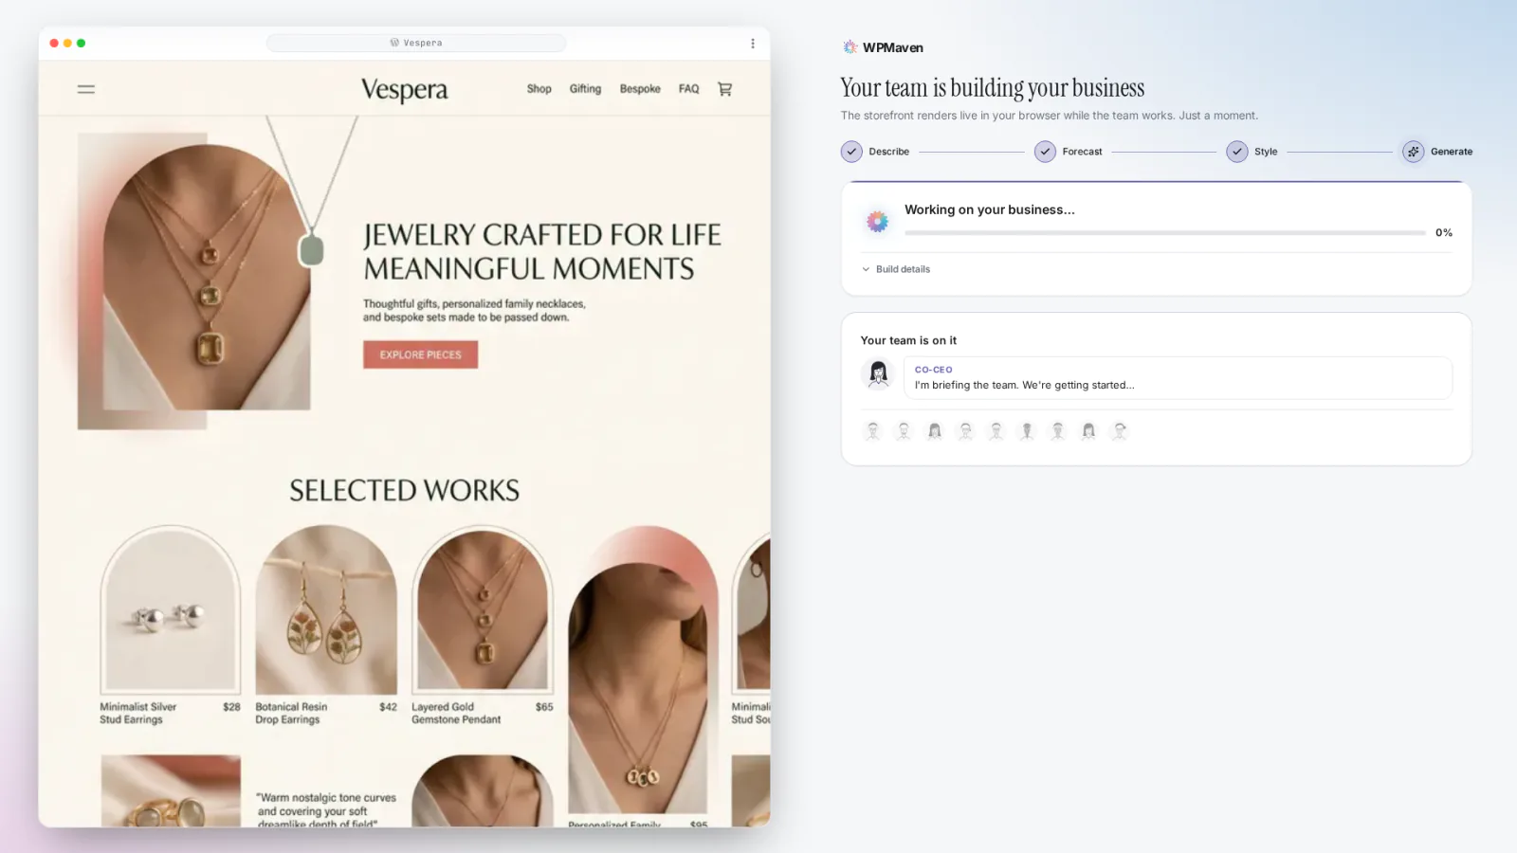The image size is (1517, 853).
Task: Click the Describe step checkmark
Action: (851, 152)
